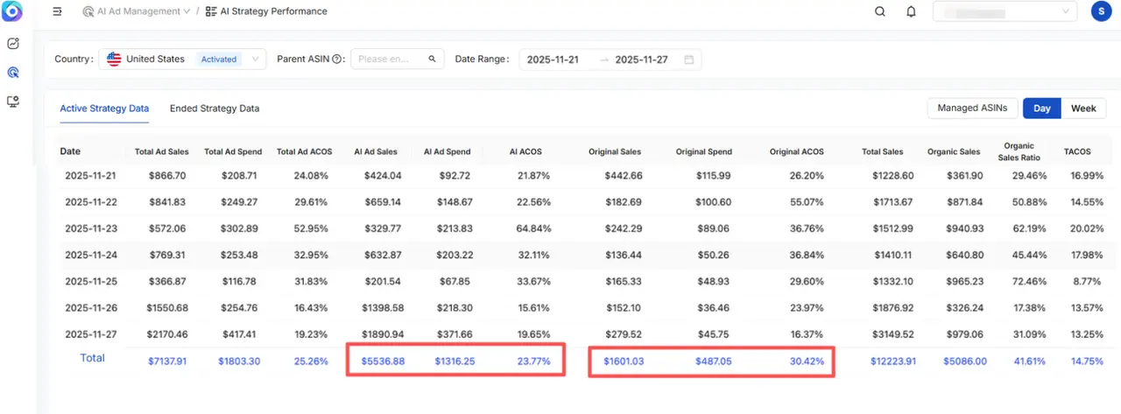Click the app logo in top-left corner

point(14,12)
